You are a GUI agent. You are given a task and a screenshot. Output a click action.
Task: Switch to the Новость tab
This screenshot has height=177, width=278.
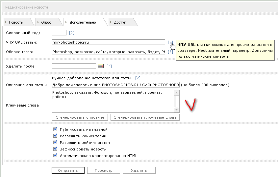point(16,22)
